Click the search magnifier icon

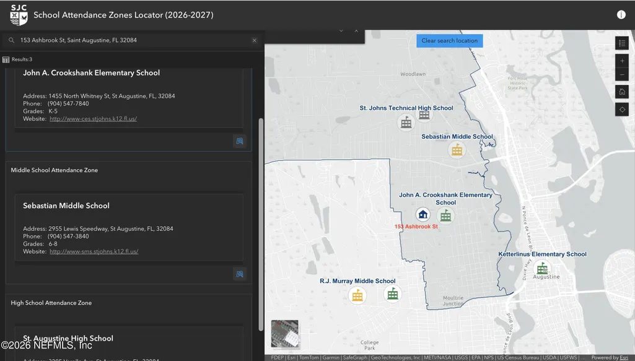[11, 40]
